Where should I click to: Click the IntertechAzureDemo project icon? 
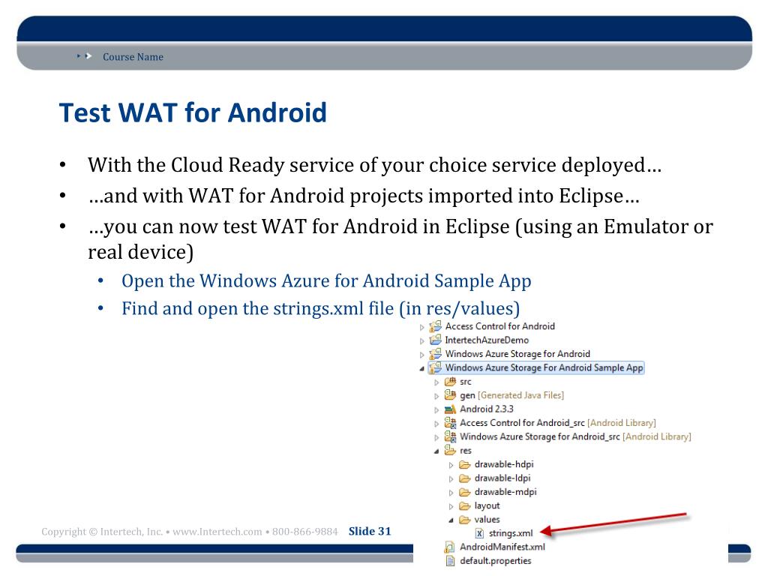[x=435, y=340]
